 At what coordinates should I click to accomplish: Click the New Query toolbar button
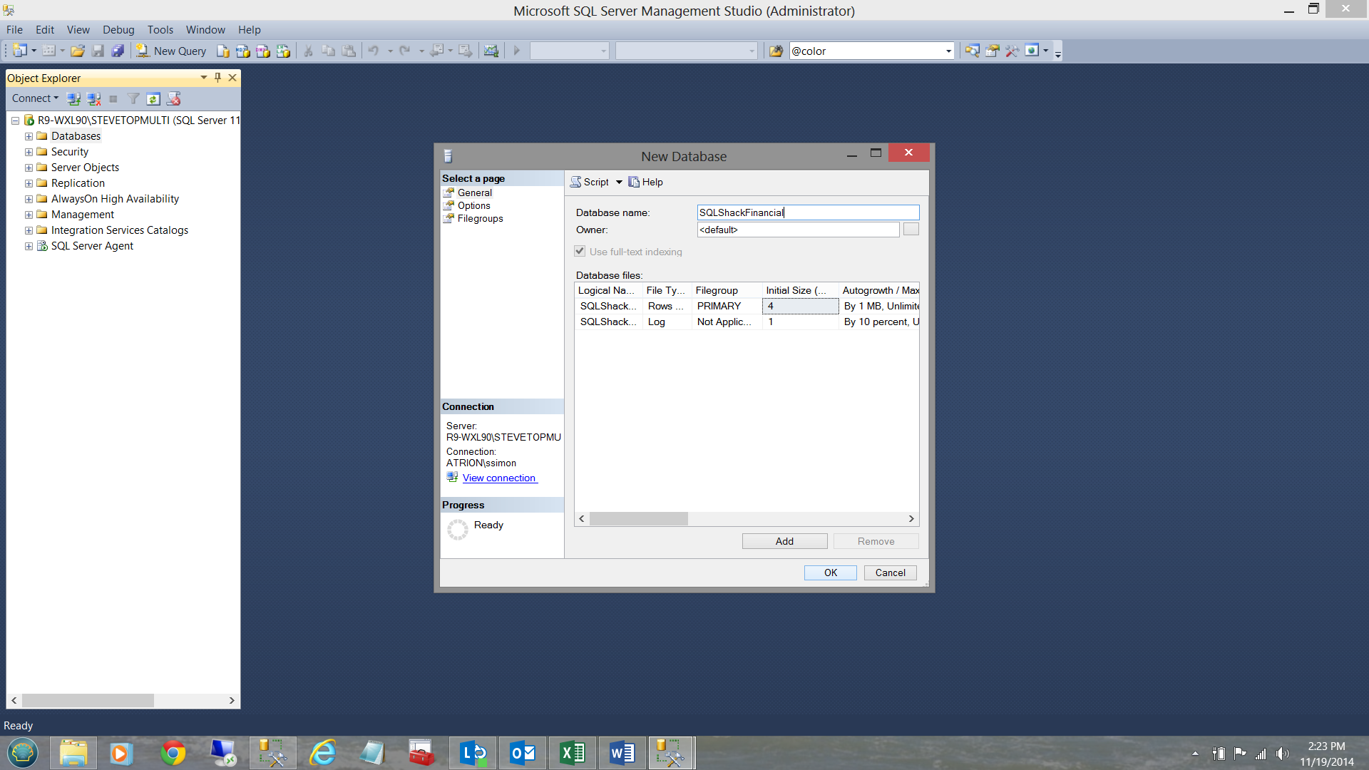pos(171,51)
